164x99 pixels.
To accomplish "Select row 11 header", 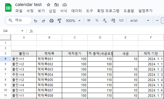I will [6, 95].
